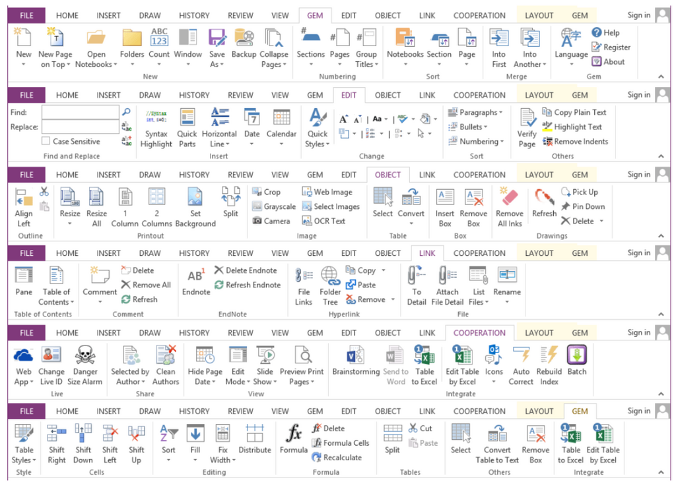Open the Save As dropdown arrow
This screenshot has height=486, width=676.
222,65
